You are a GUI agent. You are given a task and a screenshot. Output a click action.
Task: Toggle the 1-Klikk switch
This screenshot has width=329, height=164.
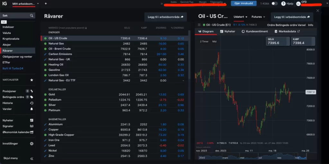pos(274,4)
